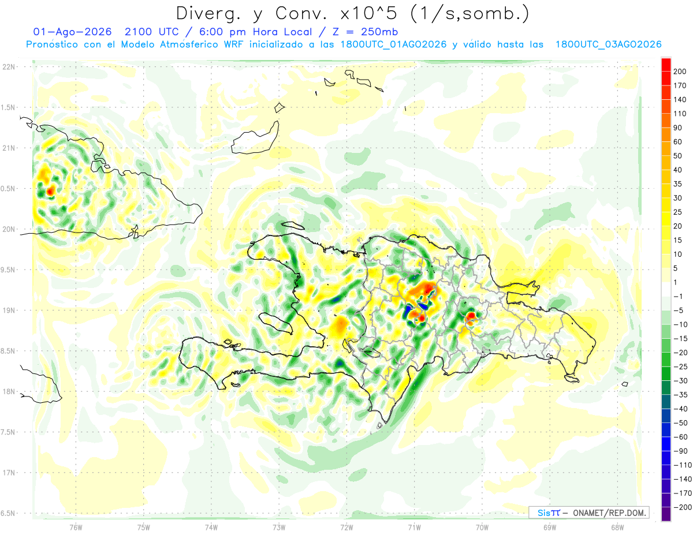The height and width of the screenshot is (535, 693).
Task: Click the orange color band between 50 and 60
Action: [666, 149]
